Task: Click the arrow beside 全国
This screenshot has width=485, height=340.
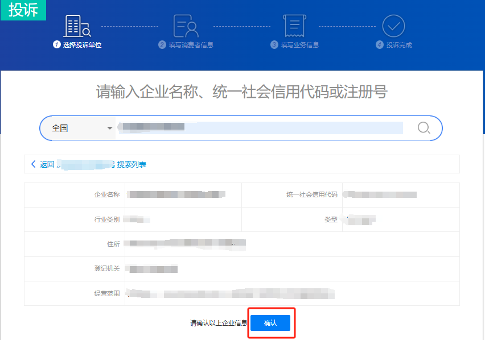Action: point(109,128)
